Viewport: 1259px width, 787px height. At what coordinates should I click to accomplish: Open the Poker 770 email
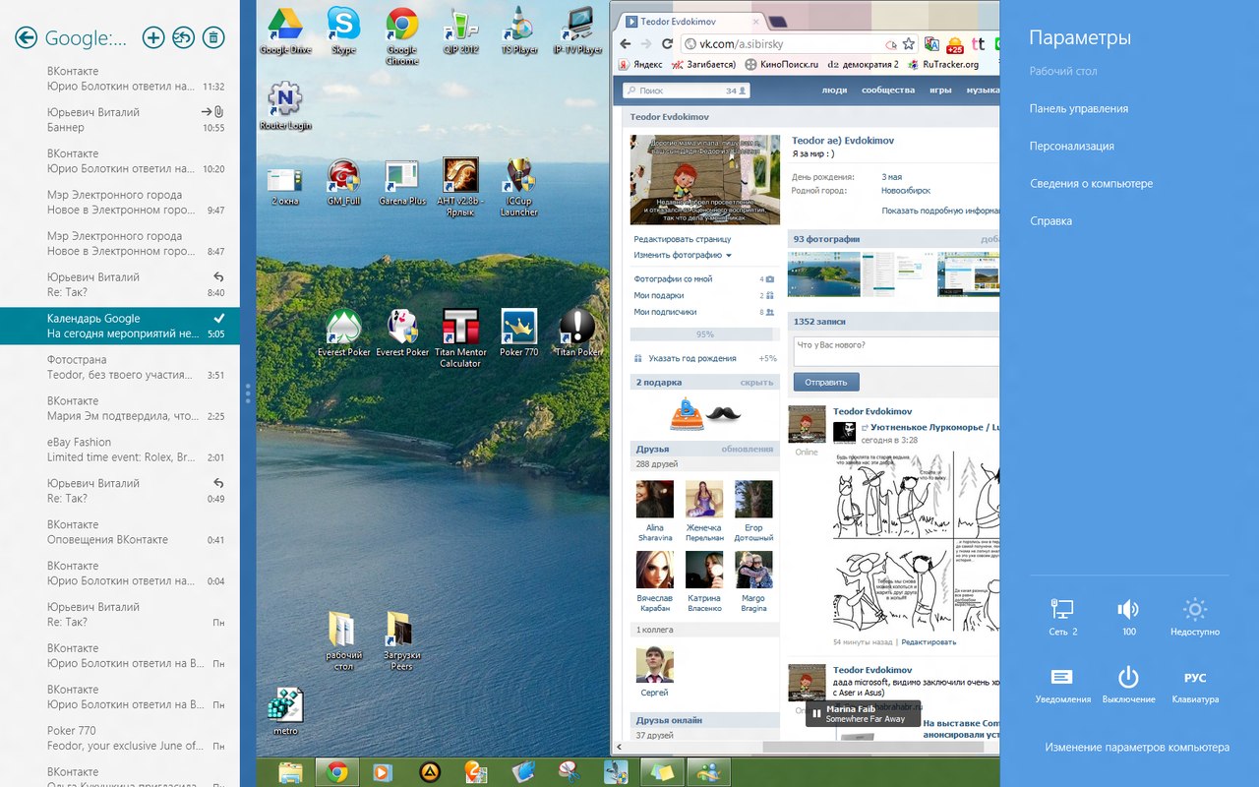[x=120, y=738]
